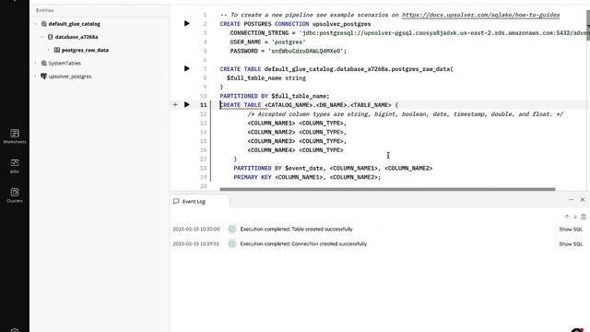Run the template CREATE TABLE statement on line 11
This screenshot has width=590, height=332.
[186, 104]
